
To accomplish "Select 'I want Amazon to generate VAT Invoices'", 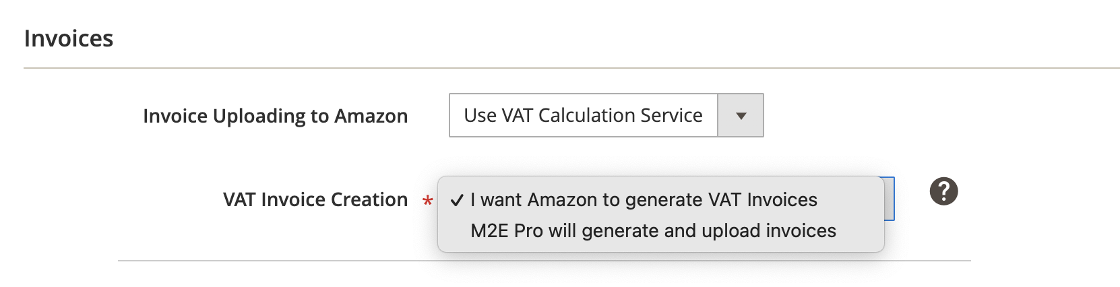I will (644, 200).
